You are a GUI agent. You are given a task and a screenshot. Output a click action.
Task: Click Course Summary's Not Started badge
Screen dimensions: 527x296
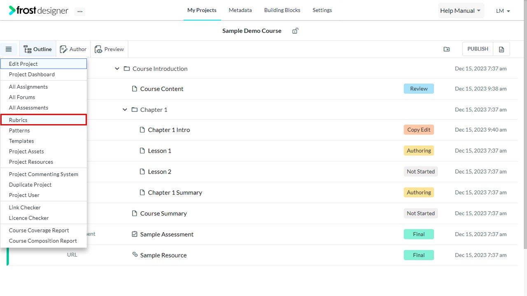tap(420, 213)
